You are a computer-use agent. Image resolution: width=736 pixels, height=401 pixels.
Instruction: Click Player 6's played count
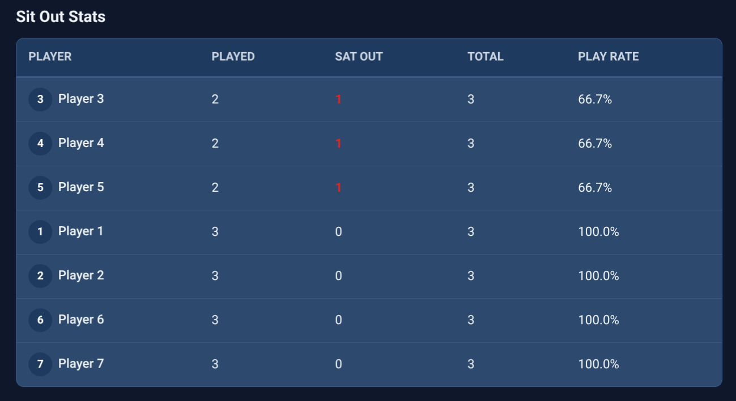pos(215,320)
